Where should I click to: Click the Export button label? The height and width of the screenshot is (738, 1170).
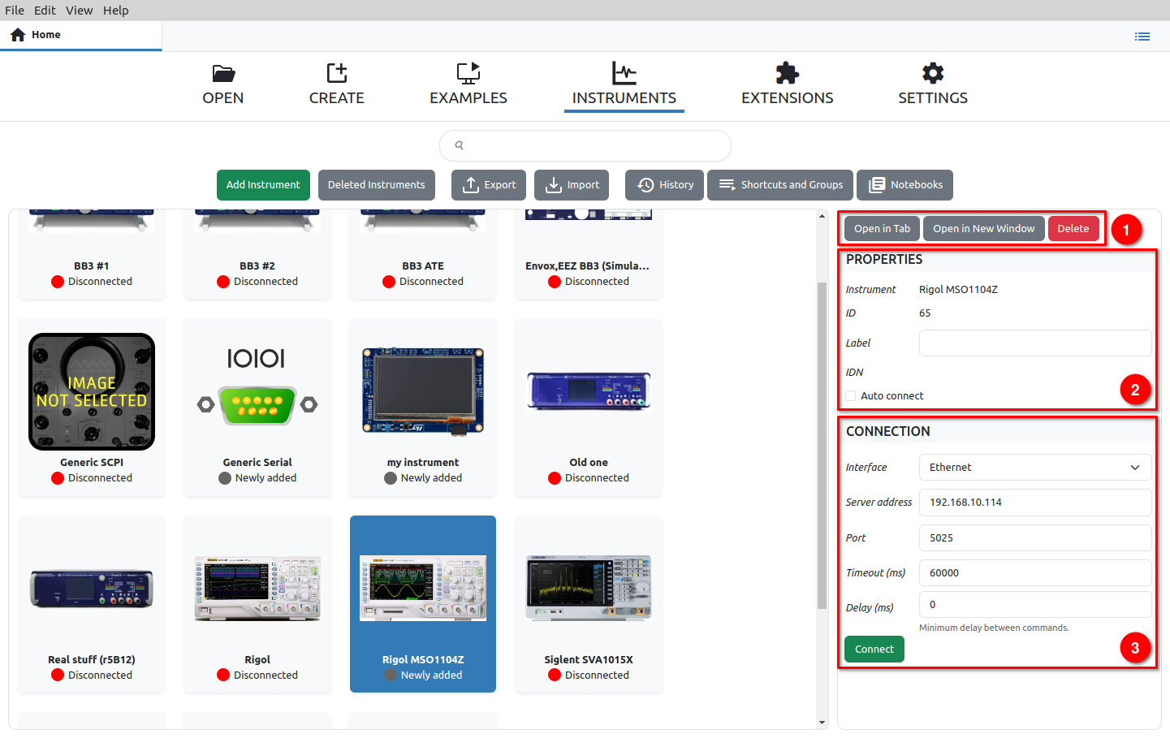pyautogui.click(x=499, y=185)
